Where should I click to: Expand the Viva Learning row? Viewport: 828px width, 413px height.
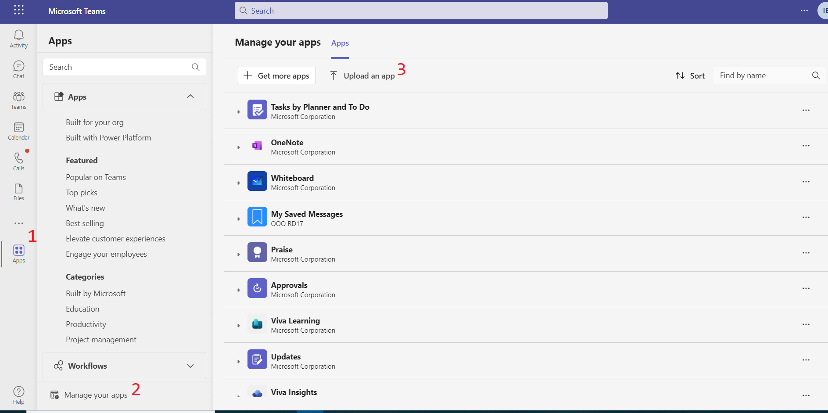coord(239,326)
